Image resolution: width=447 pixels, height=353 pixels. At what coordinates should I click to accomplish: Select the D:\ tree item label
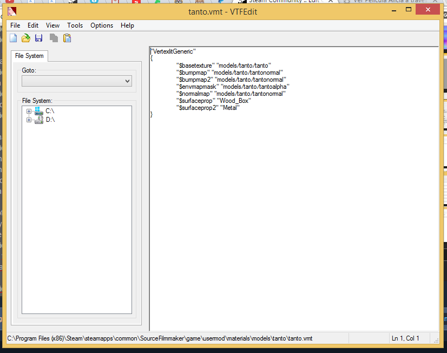pyautogui.click(x=50, y=120)
